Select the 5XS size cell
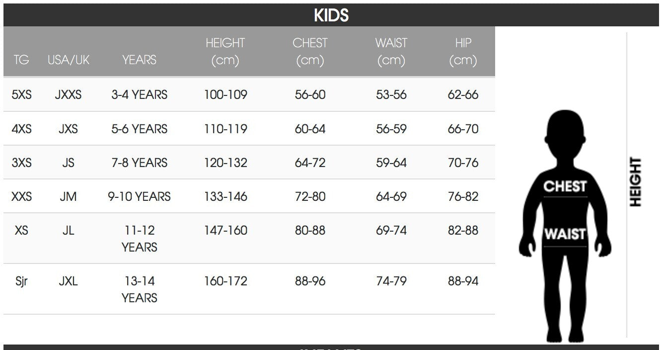The image size is (664, 350). [21, 94]
